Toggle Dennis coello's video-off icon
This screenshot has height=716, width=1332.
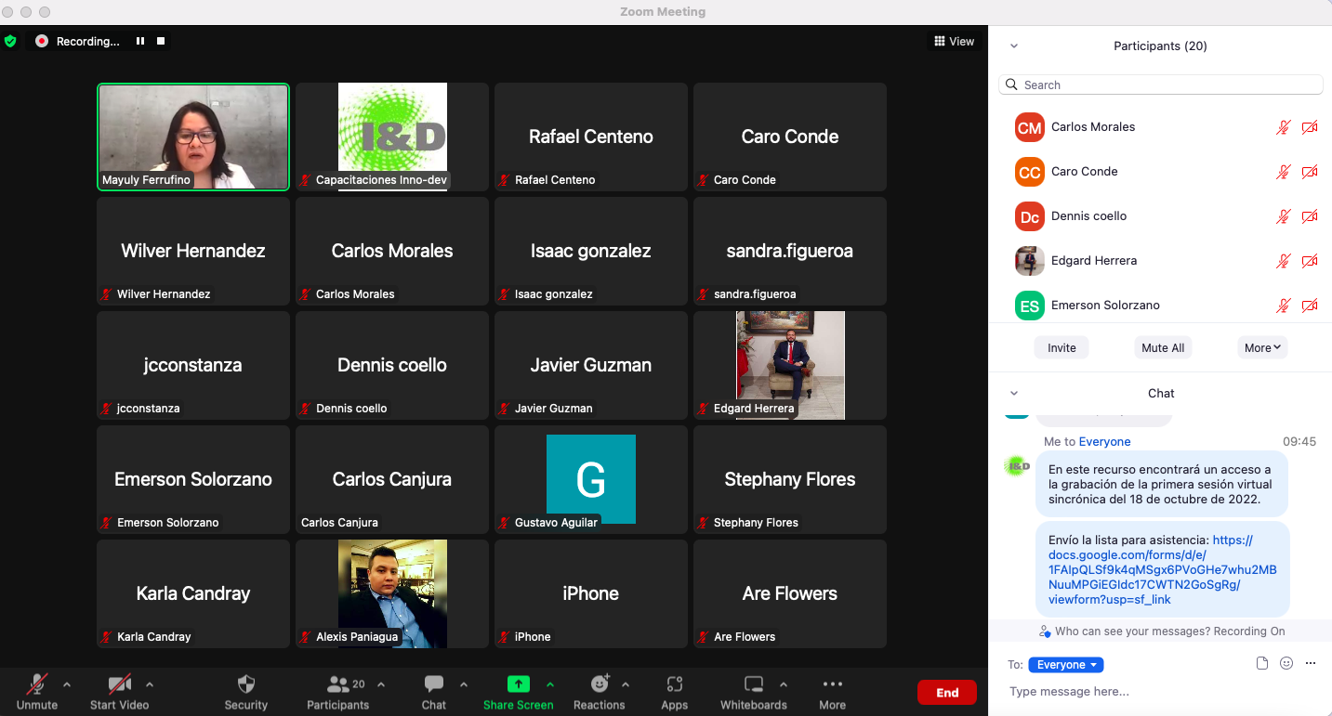(x=1310, y=216)
